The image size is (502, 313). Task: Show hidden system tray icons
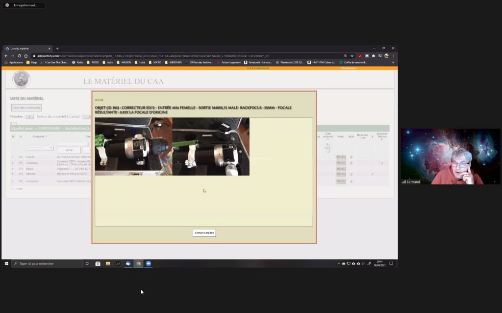338,264
